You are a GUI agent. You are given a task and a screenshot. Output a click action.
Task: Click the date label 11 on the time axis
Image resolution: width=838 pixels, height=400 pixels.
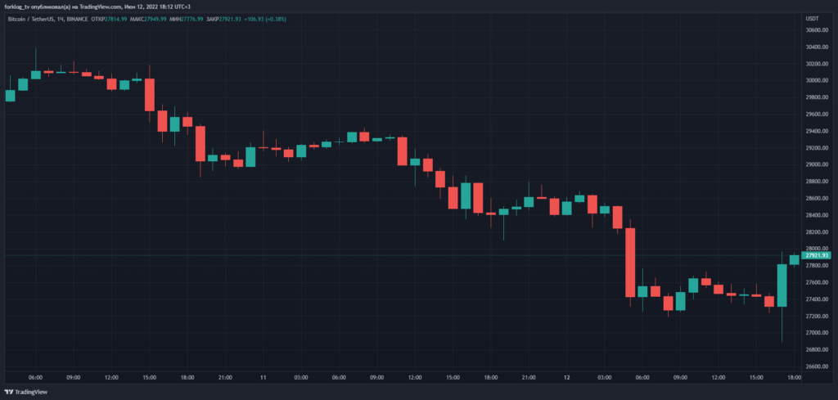coord(264,377)
